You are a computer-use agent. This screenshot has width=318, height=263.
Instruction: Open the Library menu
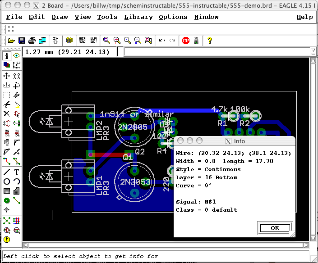138,17
